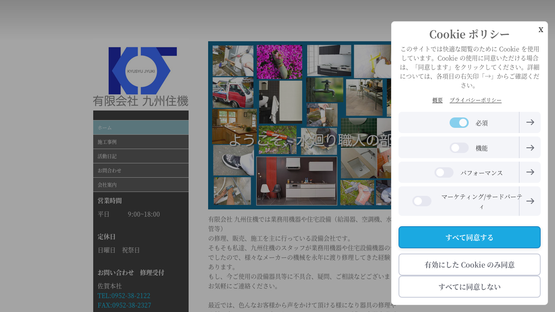Toggle the 必須 cookie switch

[459, 123]
